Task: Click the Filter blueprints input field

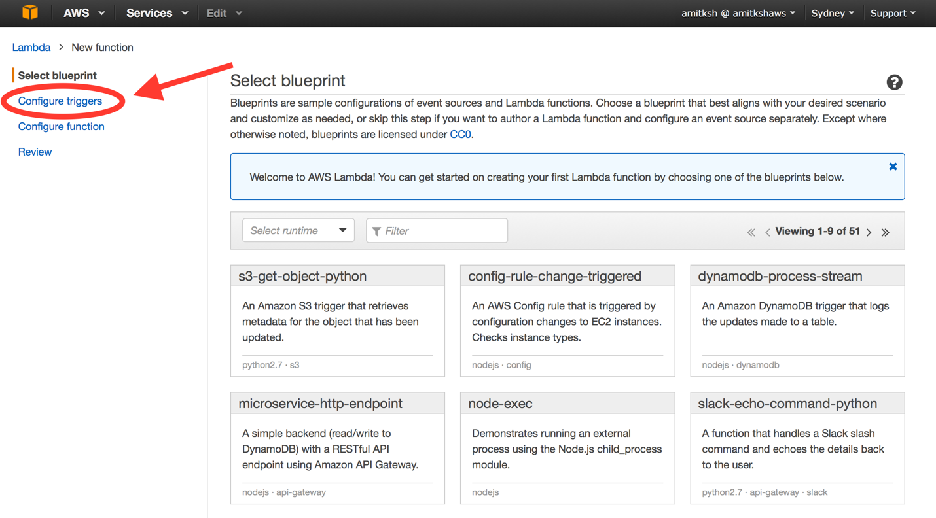Action: pyautogui.click(x=437, y=230)
